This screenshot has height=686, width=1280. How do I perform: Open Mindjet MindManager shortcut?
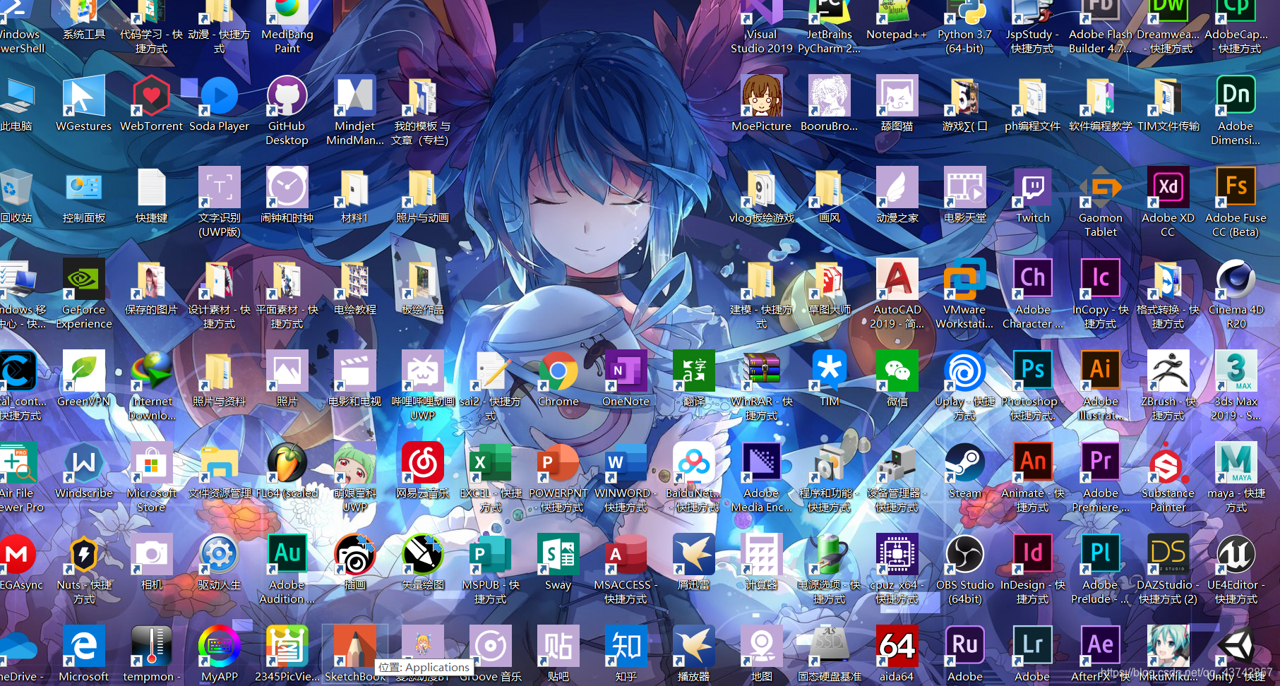(354, 96)
